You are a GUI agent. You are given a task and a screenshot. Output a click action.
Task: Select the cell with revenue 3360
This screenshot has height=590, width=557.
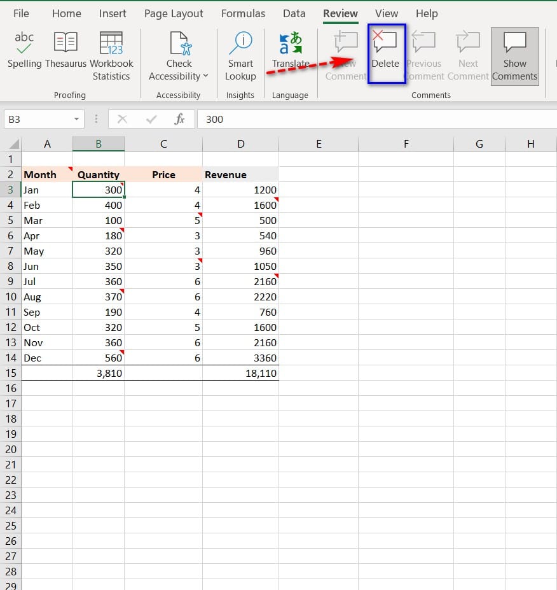pos(240,358)
